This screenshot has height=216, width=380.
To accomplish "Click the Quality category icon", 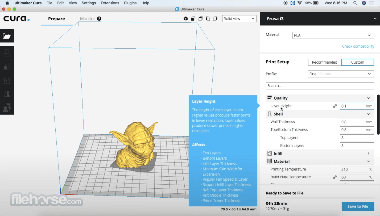I will tap(269, 98).
